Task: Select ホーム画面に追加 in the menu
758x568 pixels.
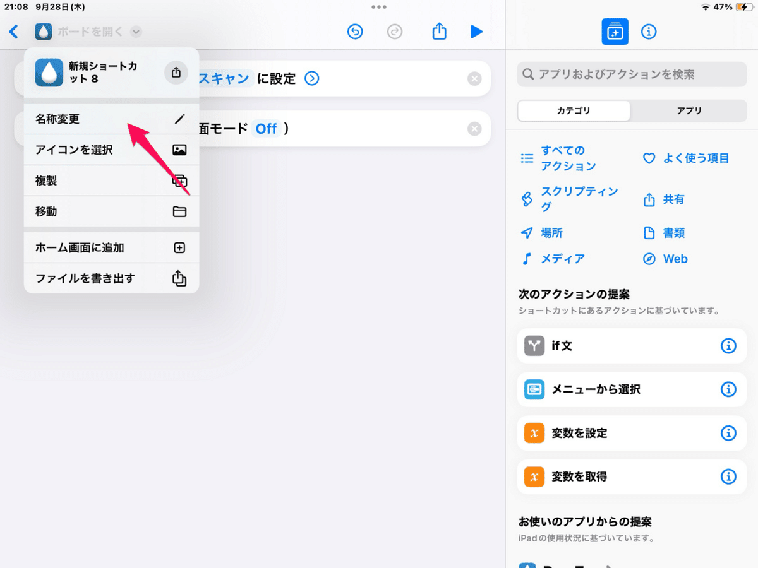Action: [x=111, y=248]
